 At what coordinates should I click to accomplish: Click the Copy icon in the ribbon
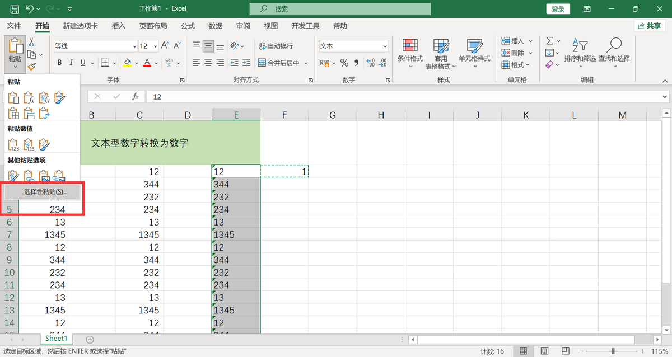(32, 54)
